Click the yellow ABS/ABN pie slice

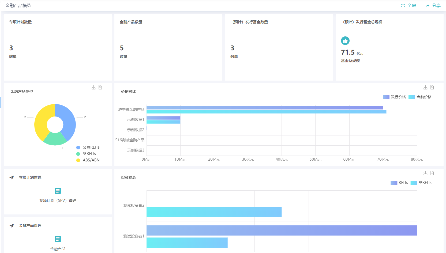[42, 120]
